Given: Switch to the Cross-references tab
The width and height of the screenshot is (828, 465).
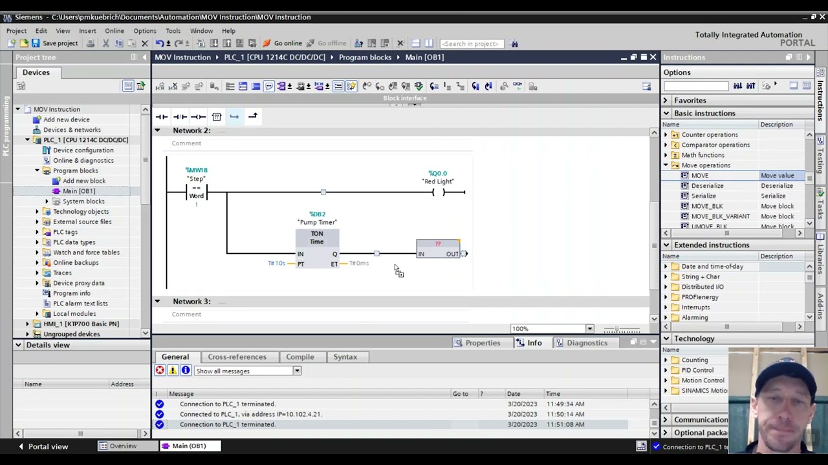Looking at the screenshot, I should 237,357.
